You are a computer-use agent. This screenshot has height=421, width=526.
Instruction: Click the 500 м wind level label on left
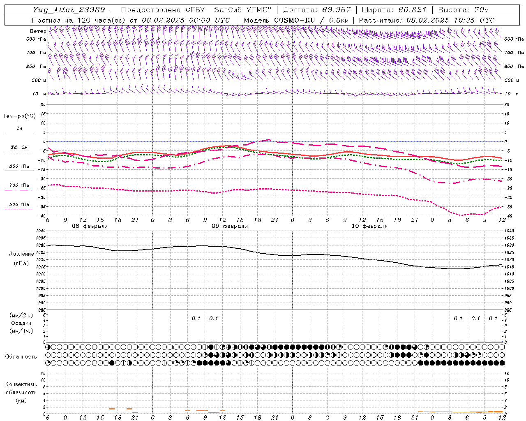[39, 80]
